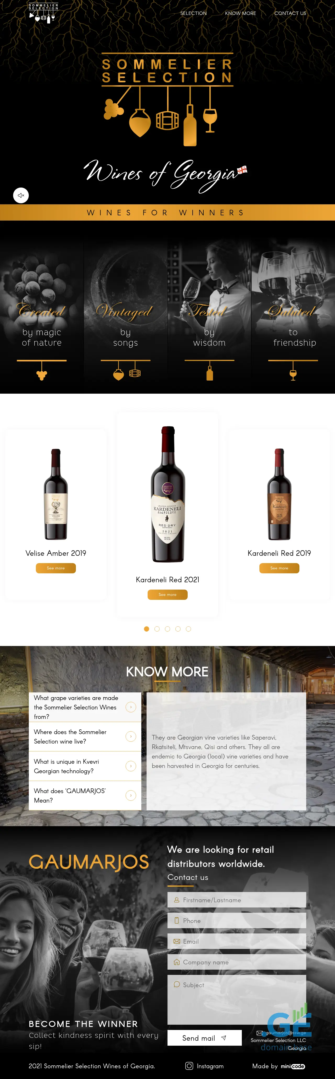Click the Send mail paper plane icon
This screenshot has height=1079, width=335.
[x=224, y=1038]
